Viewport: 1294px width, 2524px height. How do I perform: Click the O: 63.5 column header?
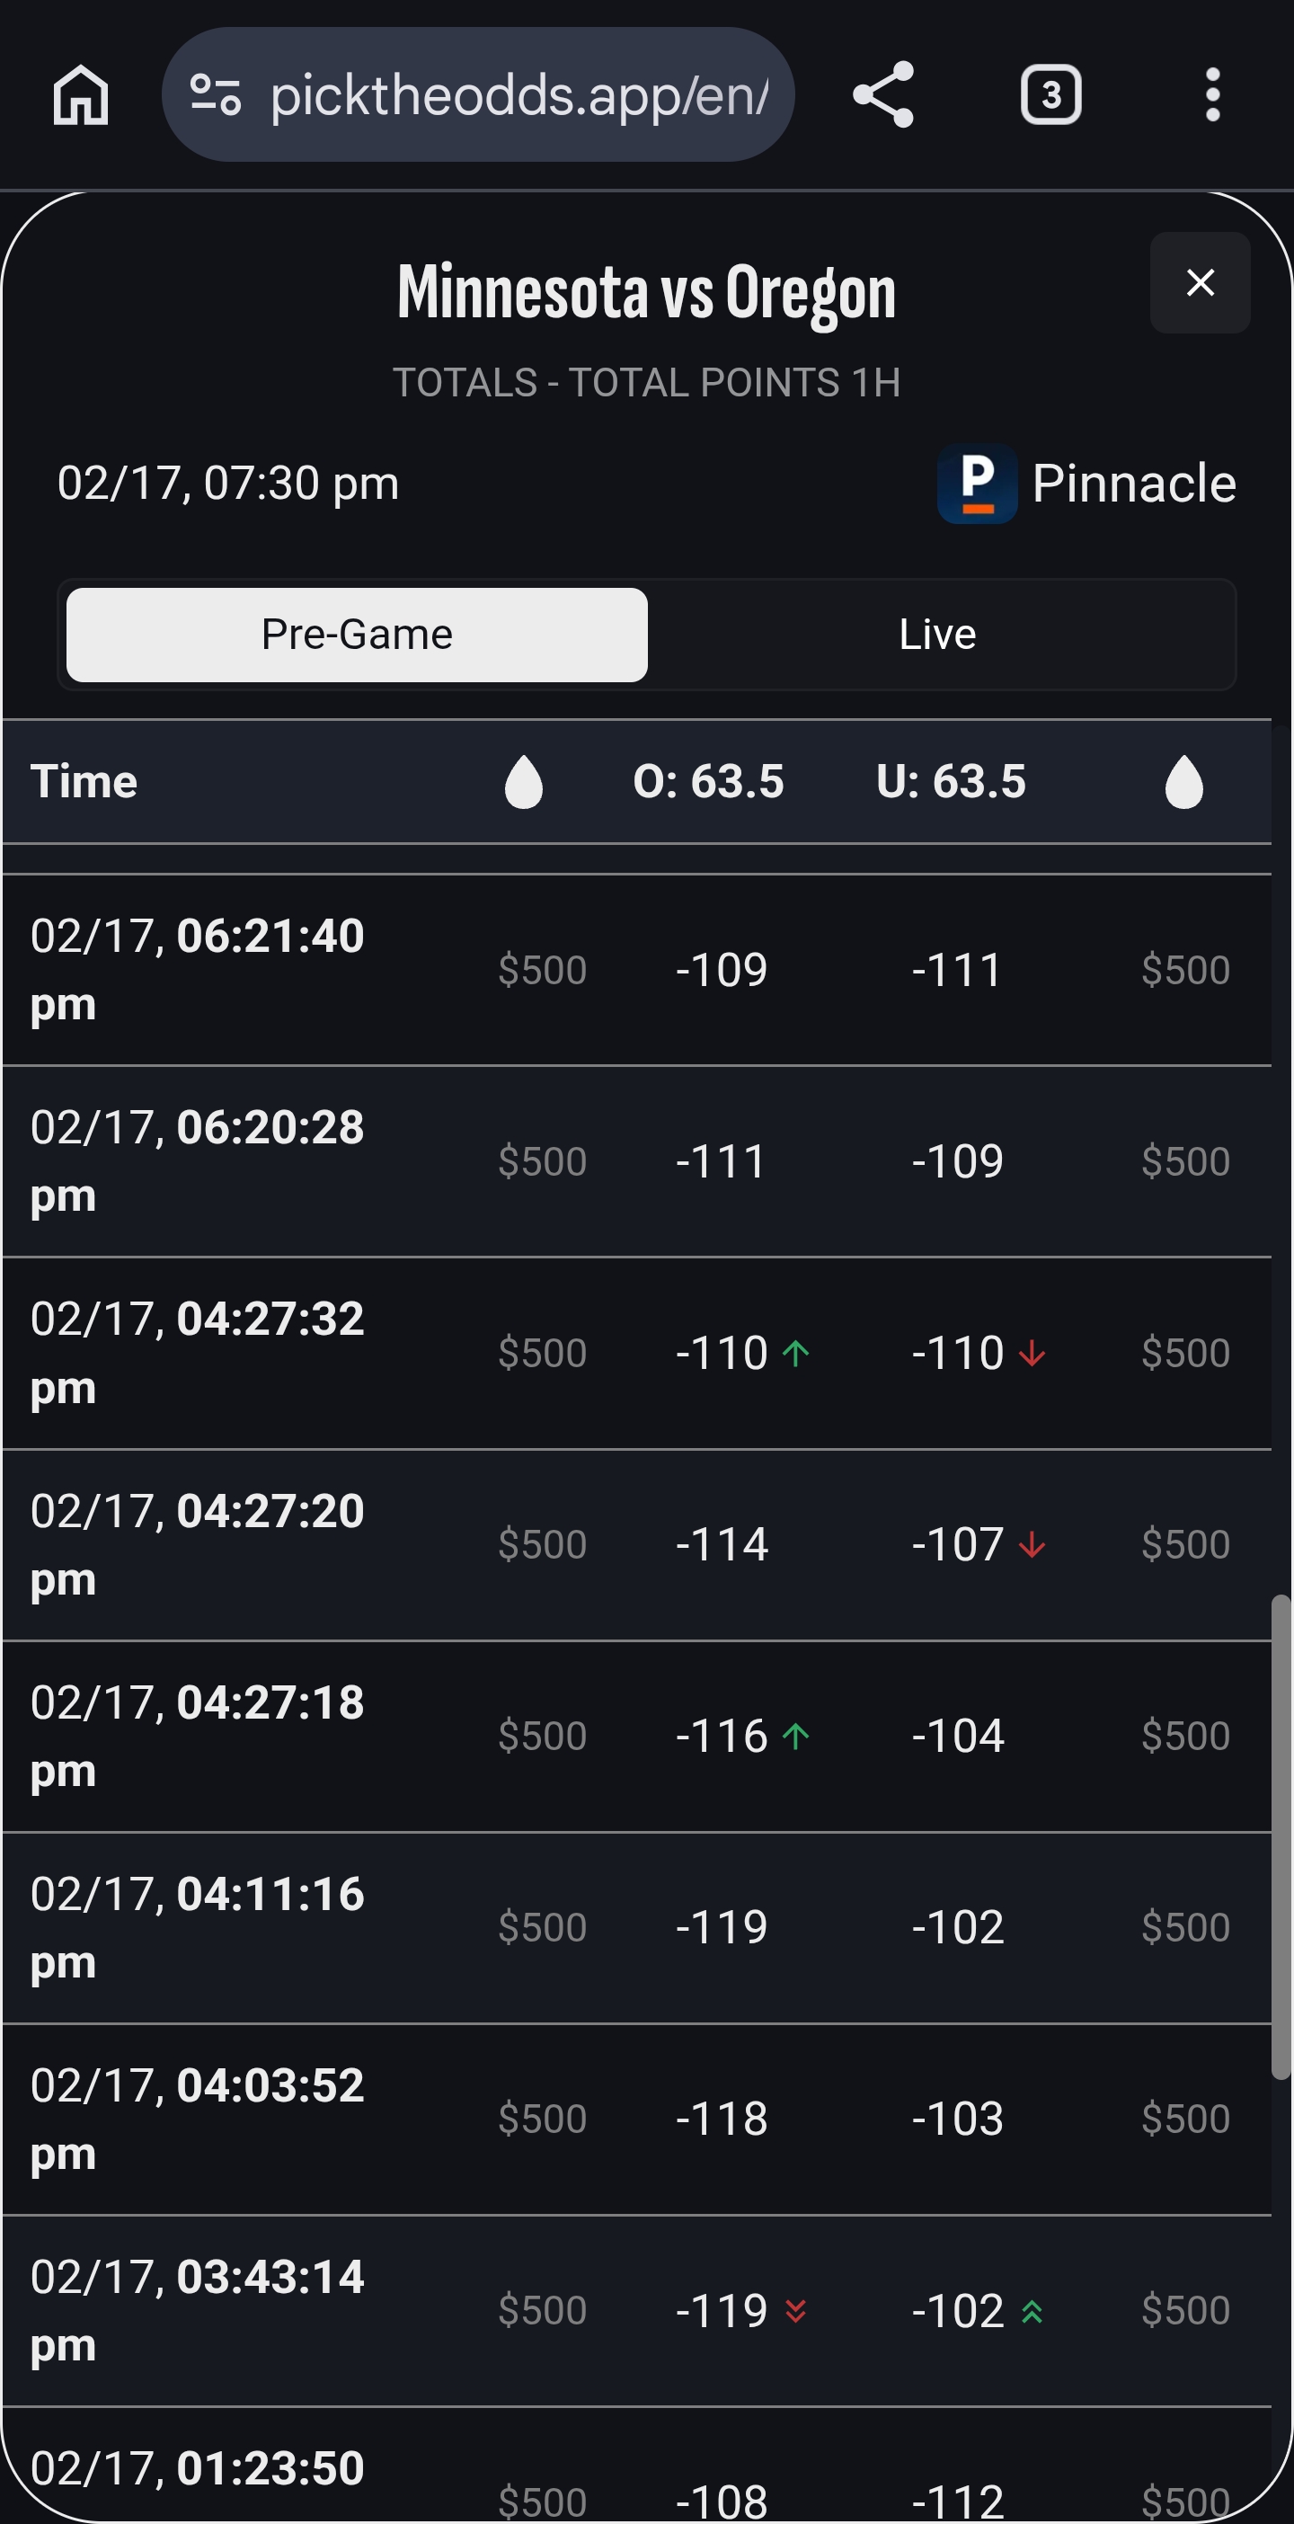click(708, 782)
